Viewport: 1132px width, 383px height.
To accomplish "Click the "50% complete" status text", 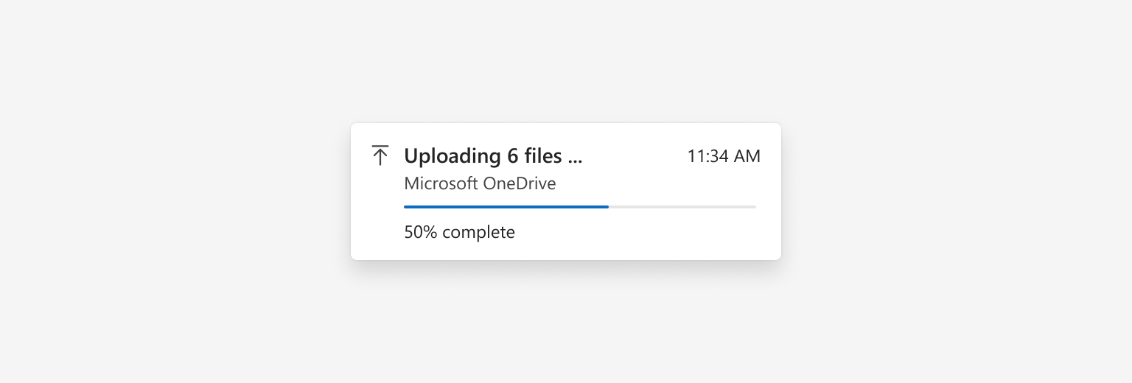I will 459,232.
